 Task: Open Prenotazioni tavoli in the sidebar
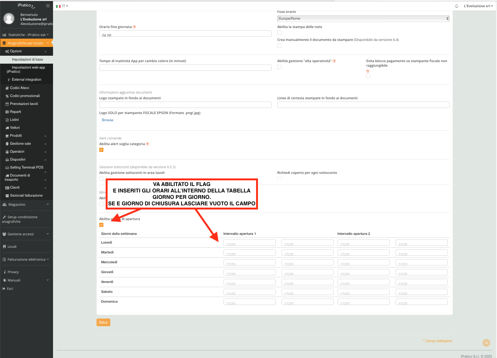click(23, 104)
